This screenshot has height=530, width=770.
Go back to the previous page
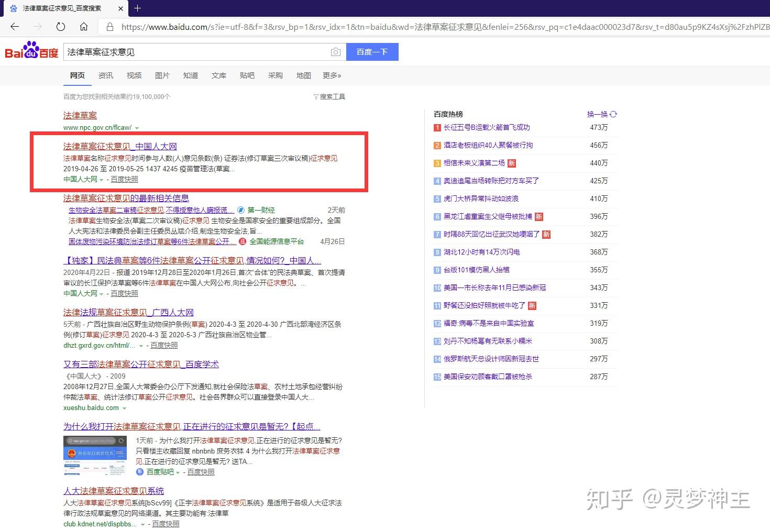point(15,27)
